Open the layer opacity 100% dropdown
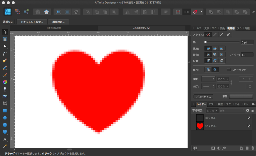 [x=212, y=110]
